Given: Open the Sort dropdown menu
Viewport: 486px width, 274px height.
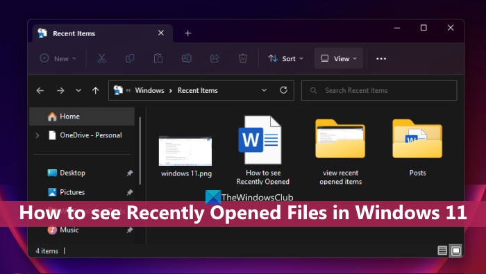Looking at the screenshot, I should pos(286,58).
